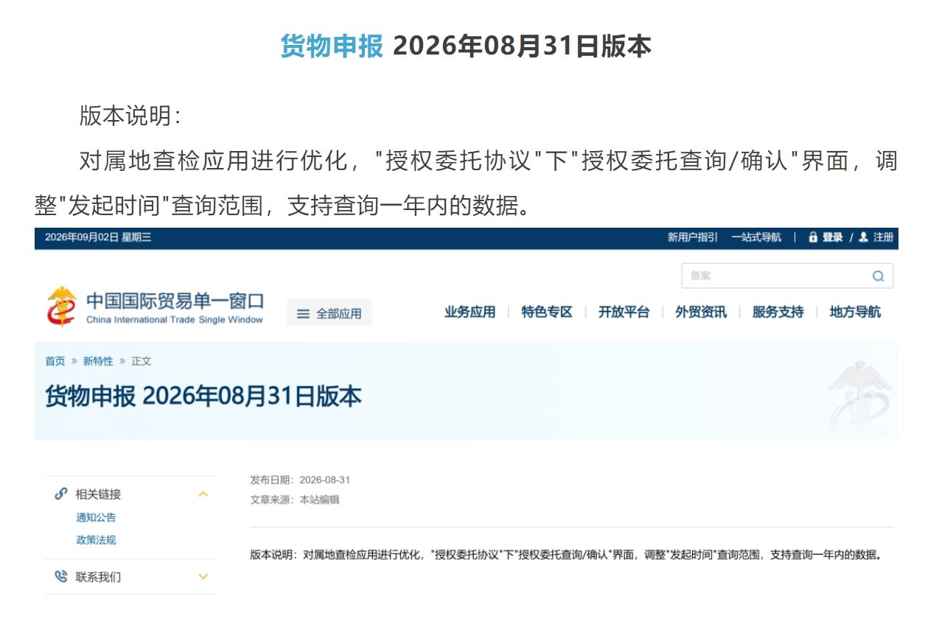The image size is (939, 630).
Task: Go to 首页 breadcrumb link
Action: (x=55, y=361)
